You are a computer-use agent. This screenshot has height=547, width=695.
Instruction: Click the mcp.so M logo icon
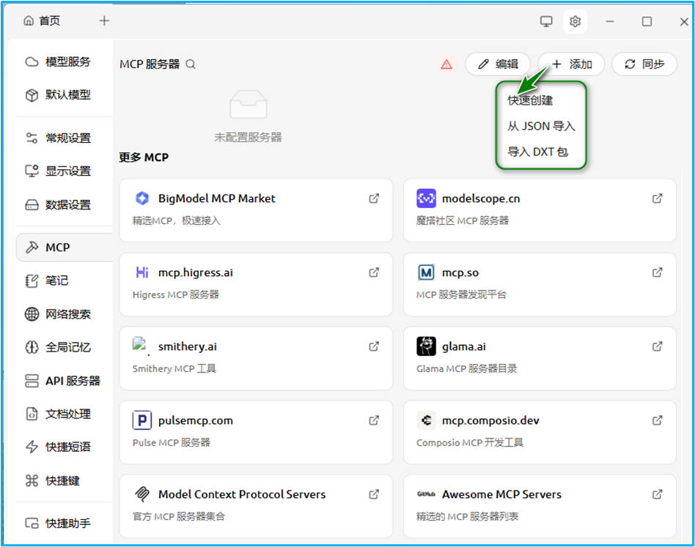point(426,272)
